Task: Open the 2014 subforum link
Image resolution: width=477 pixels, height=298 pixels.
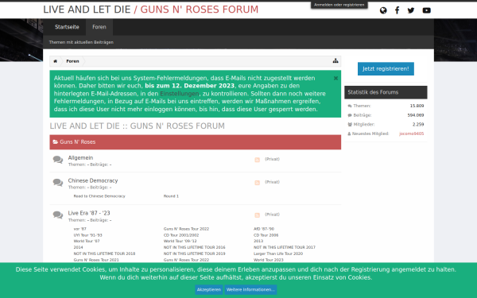Action: coord(78,247)
